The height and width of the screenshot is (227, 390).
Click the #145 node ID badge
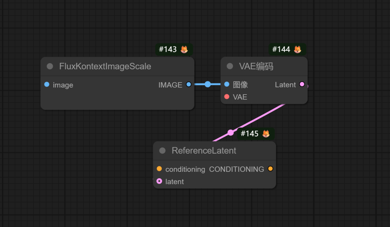(256, 134)
